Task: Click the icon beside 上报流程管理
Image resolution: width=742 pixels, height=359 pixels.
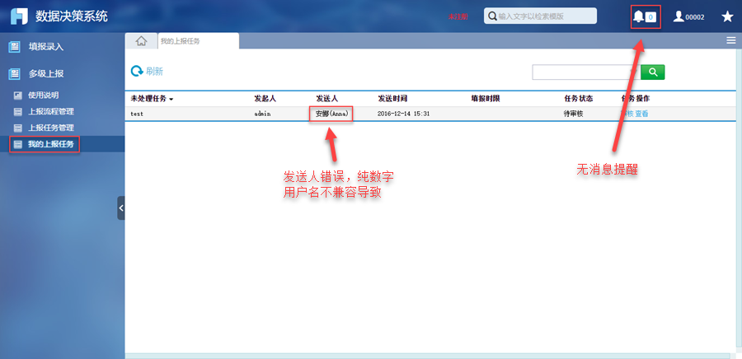Action: point(18,112)
